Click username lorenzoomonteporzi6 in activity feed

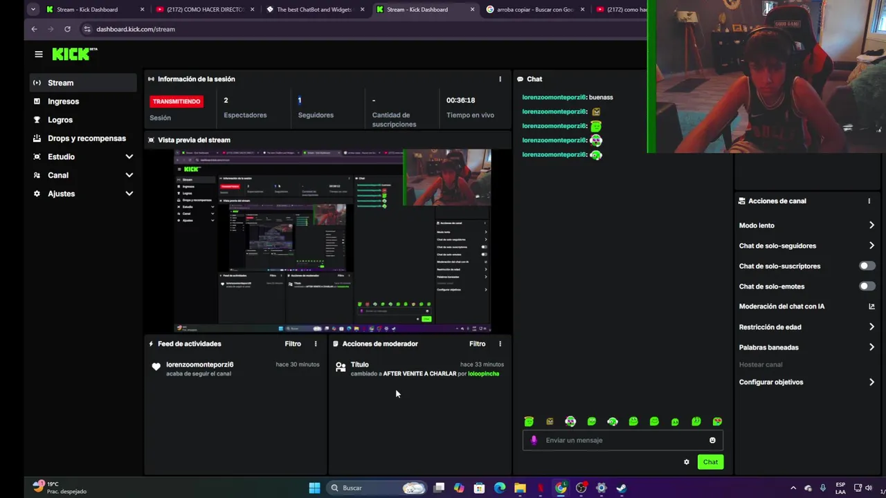(x=200, y=365)
